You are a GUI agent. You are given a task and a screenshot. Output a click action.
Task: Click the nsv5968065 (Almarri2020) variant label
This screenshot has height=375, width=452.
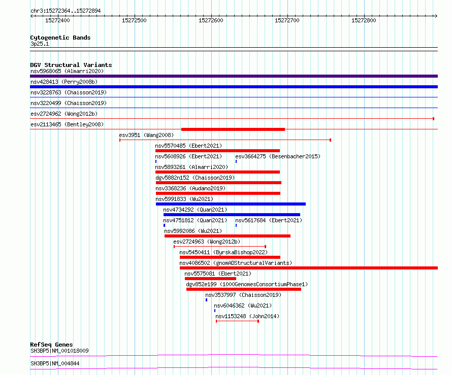click(x=67, y=71)
